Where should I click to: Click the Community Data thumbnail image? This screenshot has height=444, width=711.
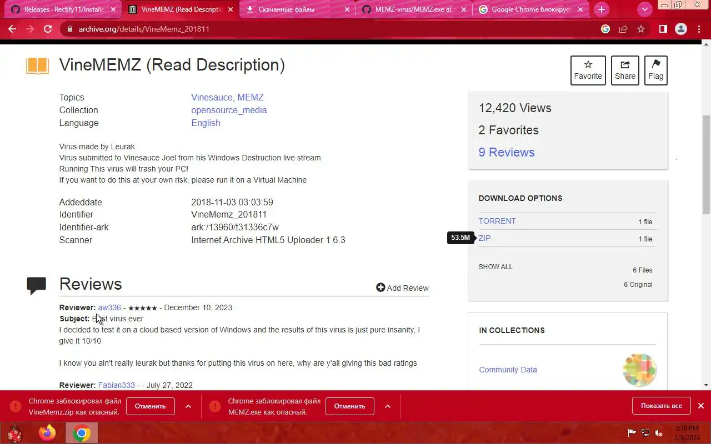coord(639,370)
